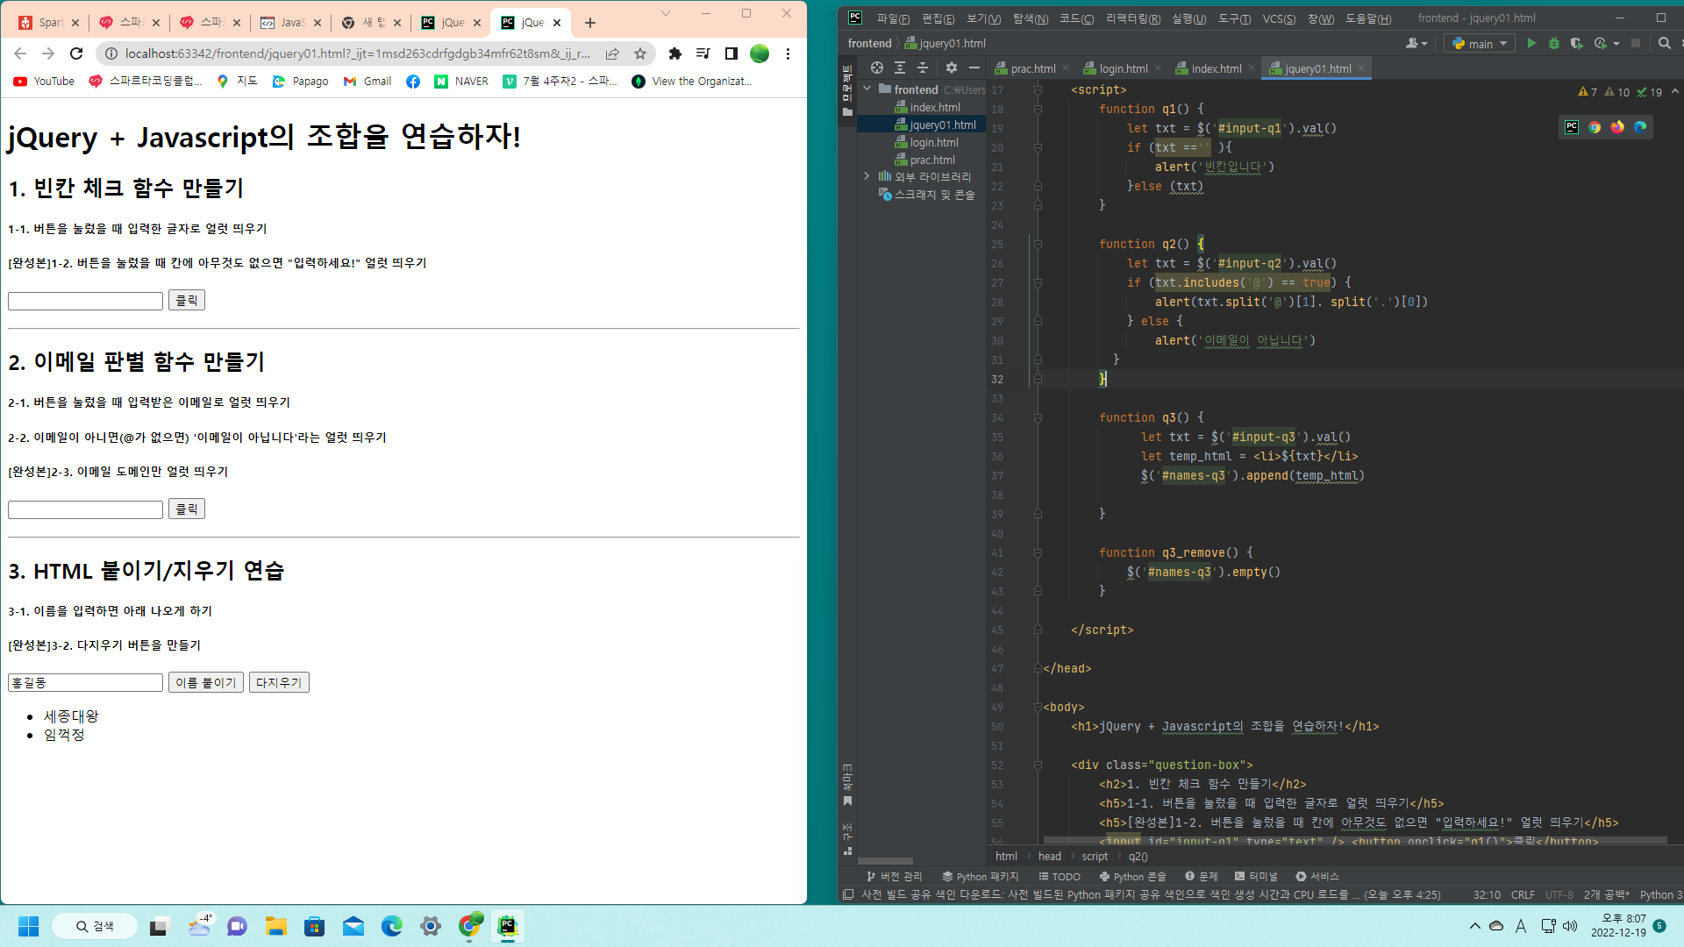1684x947 pixels.
Task: Show hidden system tray icons
Action: (1474, 926)
